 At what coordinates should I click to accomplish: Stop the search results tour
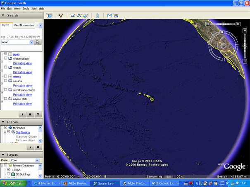30,114
